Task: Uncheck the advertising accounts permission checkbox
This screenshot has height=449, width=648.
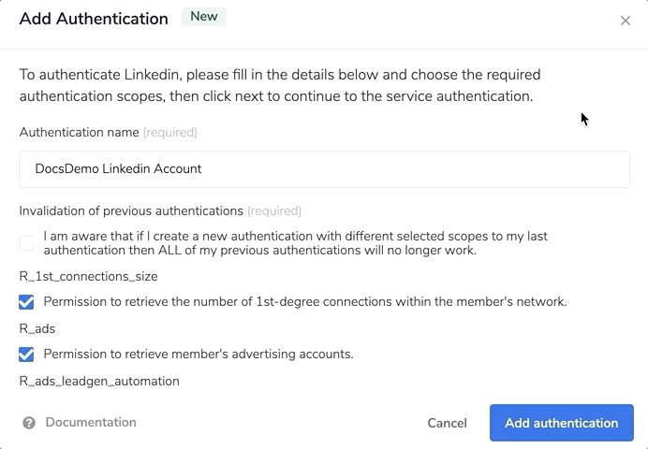Action: [26, 355]
